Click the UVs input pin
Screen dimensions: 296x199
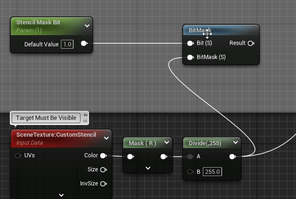click(x=18, y=155)
